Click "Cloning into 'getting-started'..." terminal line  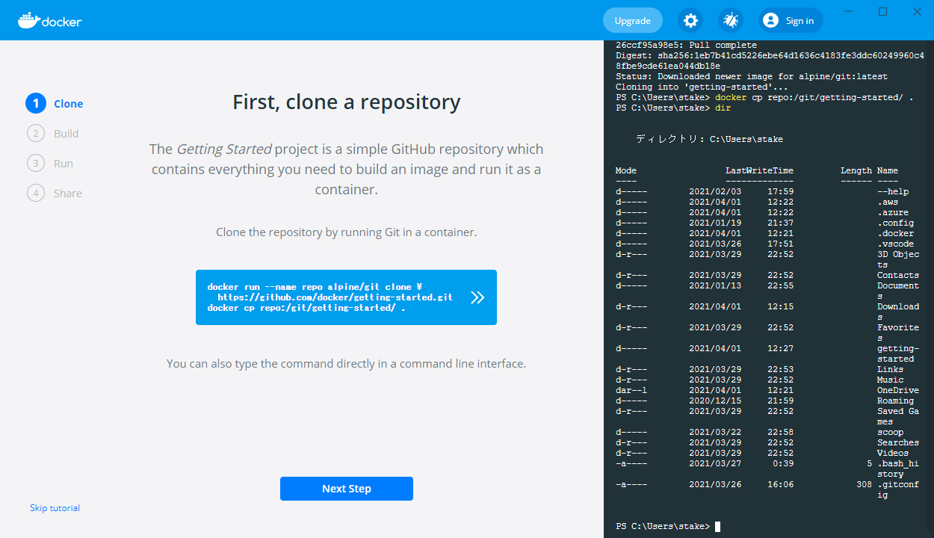tap(702, 87)
